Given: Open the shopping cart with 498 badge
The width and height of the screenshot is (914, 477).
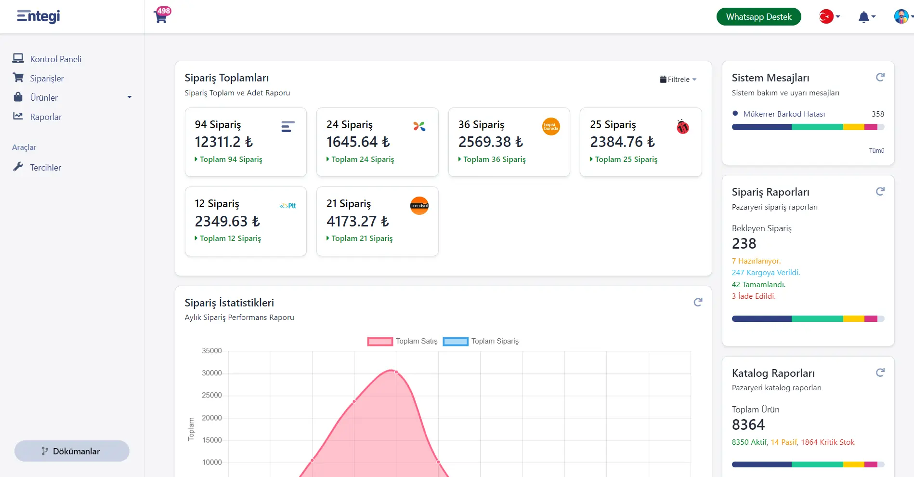Looking at the screenshot, I should (x=162, y=15).
